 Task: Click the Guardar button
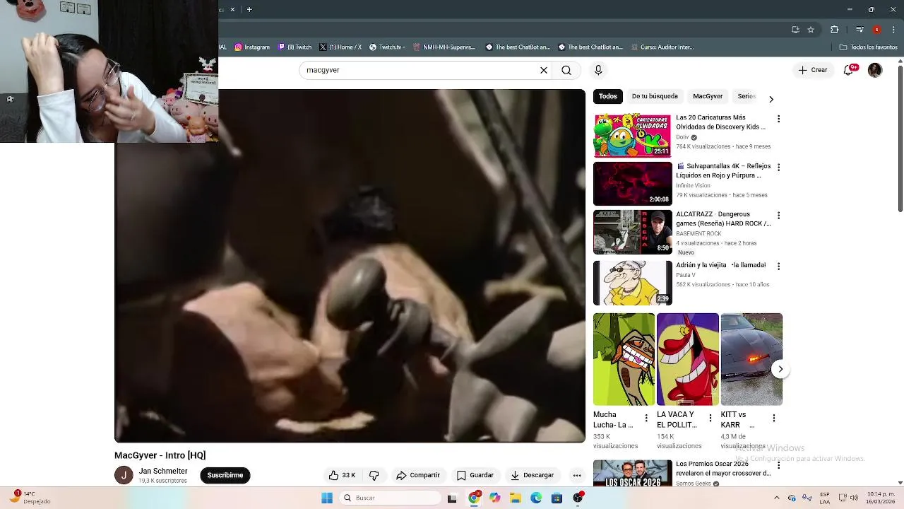[475, 475]
